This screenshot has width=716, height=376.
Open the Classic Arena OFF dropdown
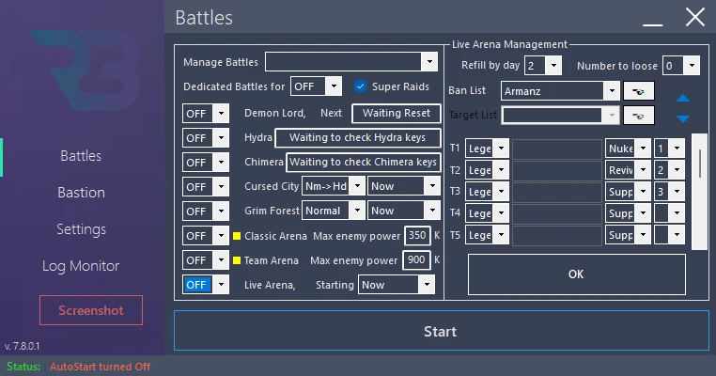206,236
